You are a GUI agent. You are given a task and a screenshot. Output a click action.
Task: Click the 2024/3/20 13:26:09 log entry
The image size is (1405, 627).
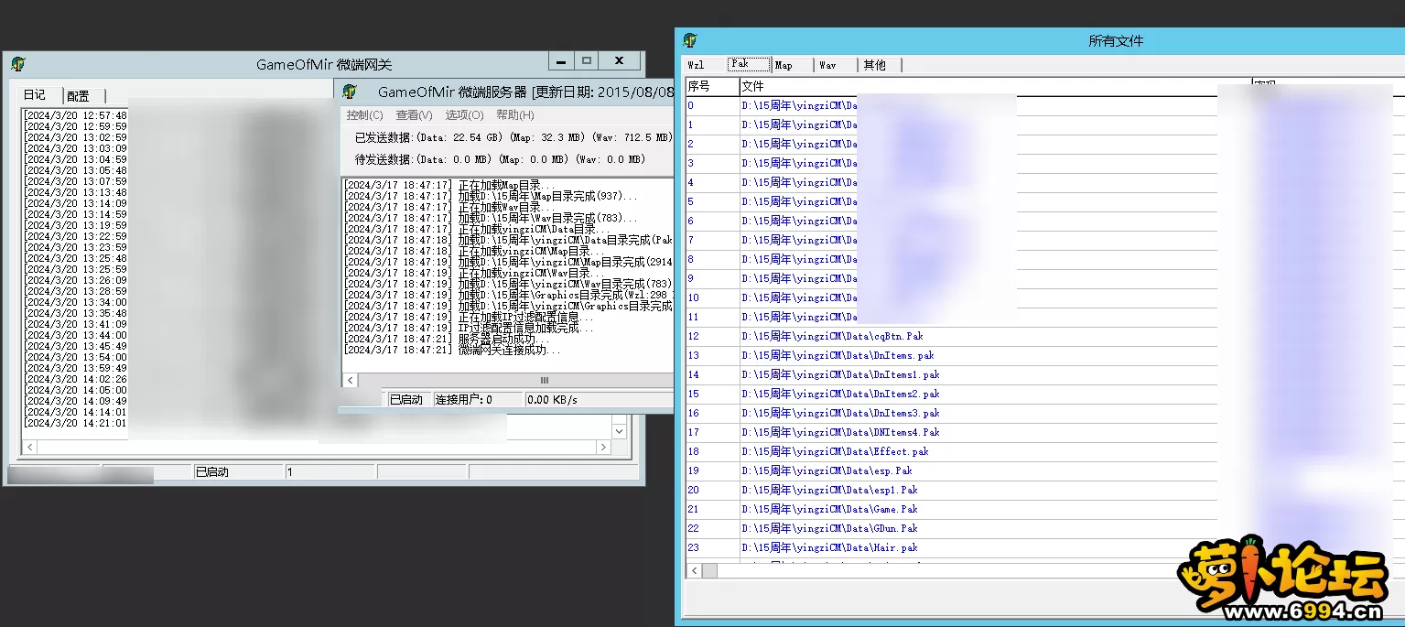point(75,280)
